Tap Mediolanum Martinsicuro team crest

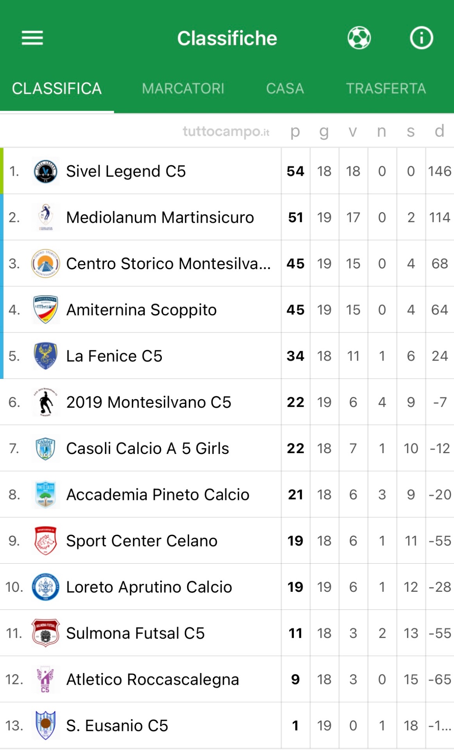[x=45, y=217]
